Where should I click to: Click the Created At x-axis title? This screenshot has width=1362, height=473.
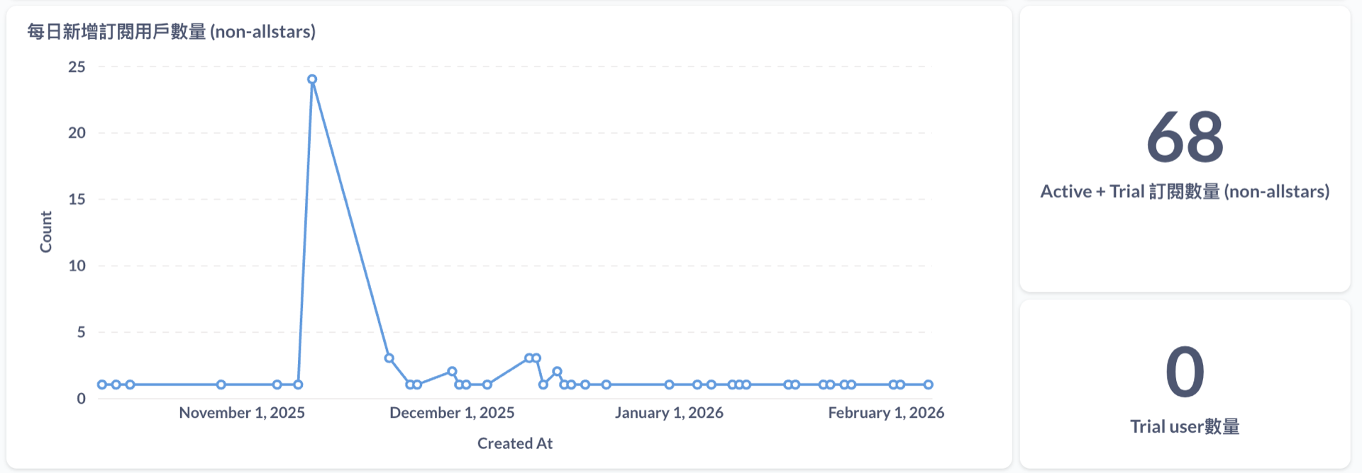(515, 443)
